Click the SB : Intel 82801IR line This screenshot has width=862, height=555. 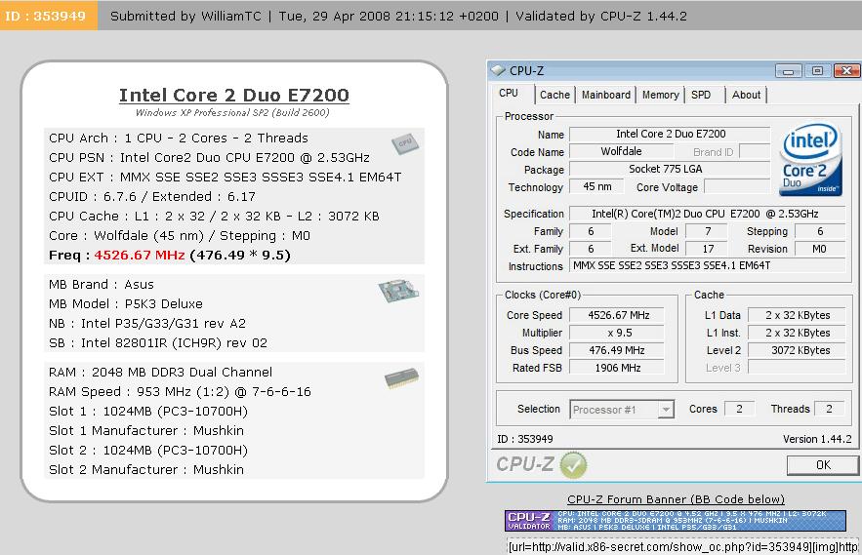pyautogui.click(x=158, y=343)
